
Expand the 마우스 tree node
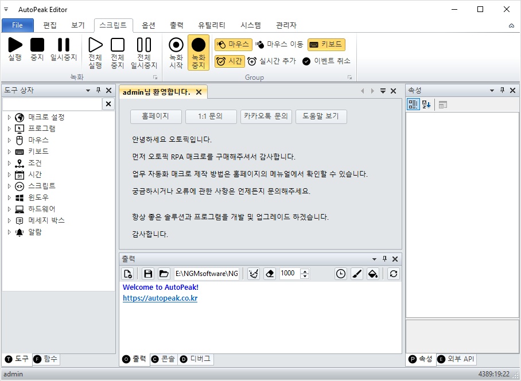point(9,140)
